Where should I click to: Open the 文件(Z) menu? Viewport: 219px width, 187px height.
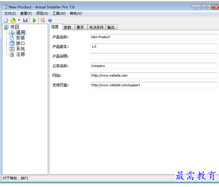[10, 14]
